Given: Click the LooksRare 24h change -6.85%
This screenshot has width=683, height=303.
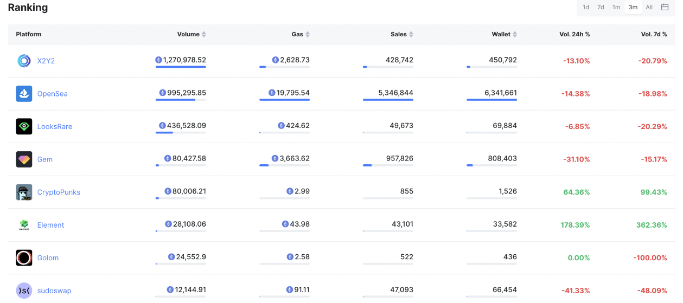Looking at the screenshot, I should click(x=578, y=126).
